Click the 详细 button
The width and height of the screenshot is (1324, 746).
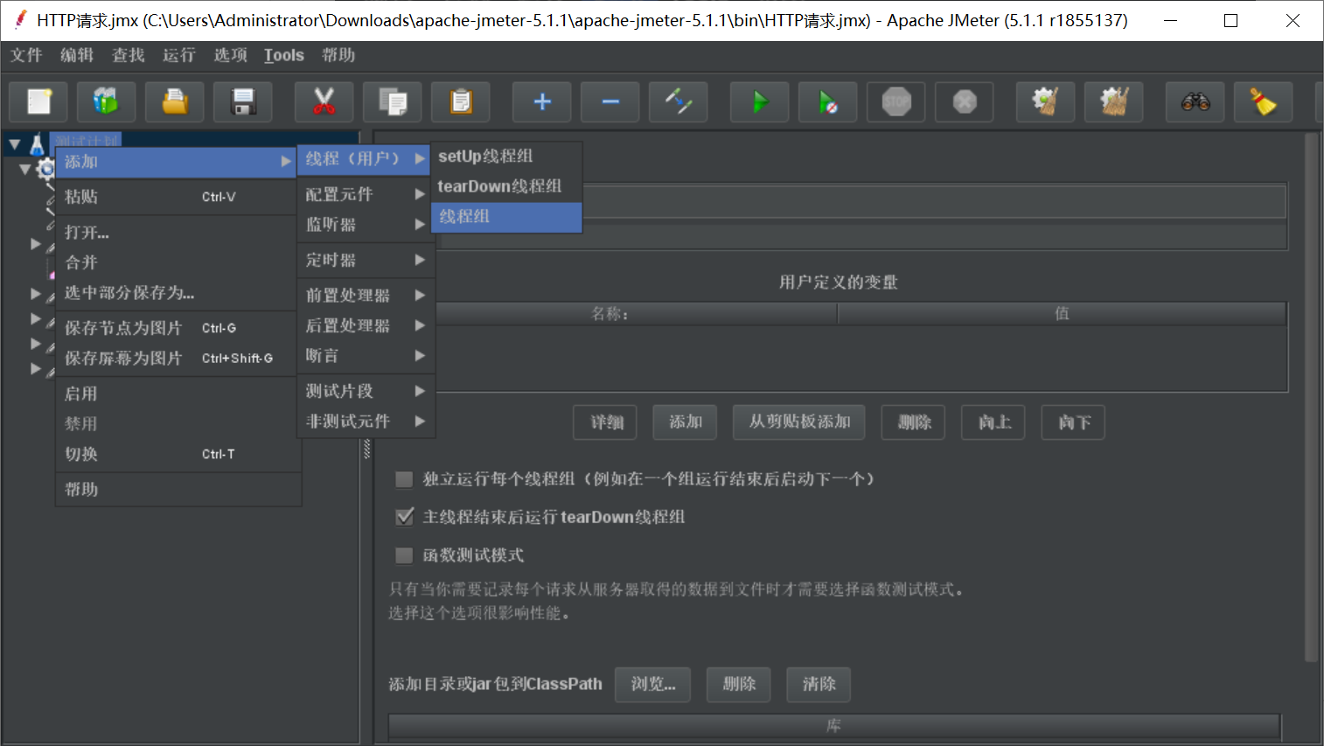[x=606, y=422]
